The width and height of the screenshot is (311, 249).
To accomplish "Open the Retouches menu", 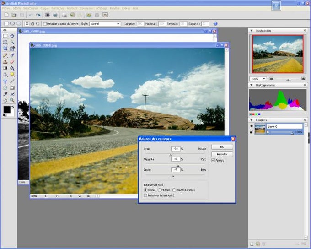I will tap(58, 8).
